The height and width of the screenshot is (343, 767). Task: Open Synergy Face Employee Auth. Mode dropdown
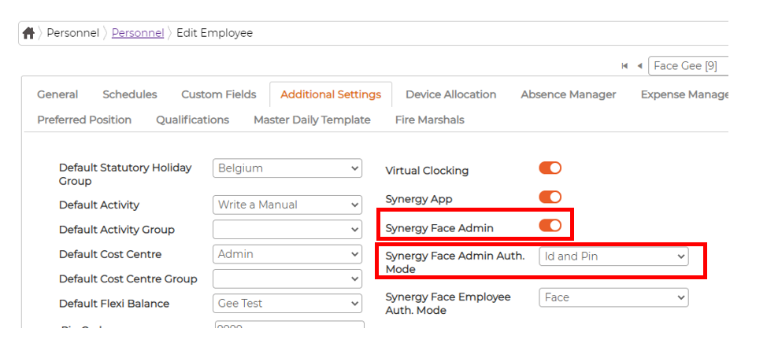point(613,297)
